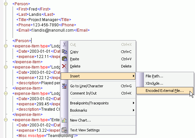
Task: Collapse the Ente expense-item fold marker
Action: click(6, 120)
